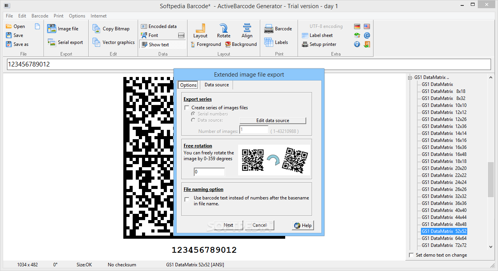The height and width of the screenshot is (271, 498).
Task: Click the list's scroll-up arrow
Action: pyautogui.click(x=491, y=77)
